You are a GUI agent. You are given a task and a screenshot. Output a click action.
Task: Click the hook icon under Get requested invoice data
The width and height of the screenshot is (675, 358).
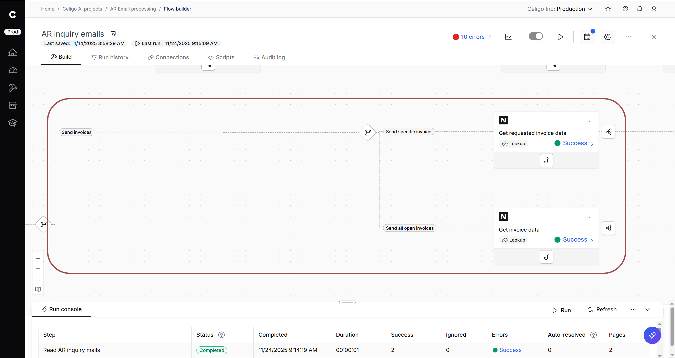coord(546,160)
